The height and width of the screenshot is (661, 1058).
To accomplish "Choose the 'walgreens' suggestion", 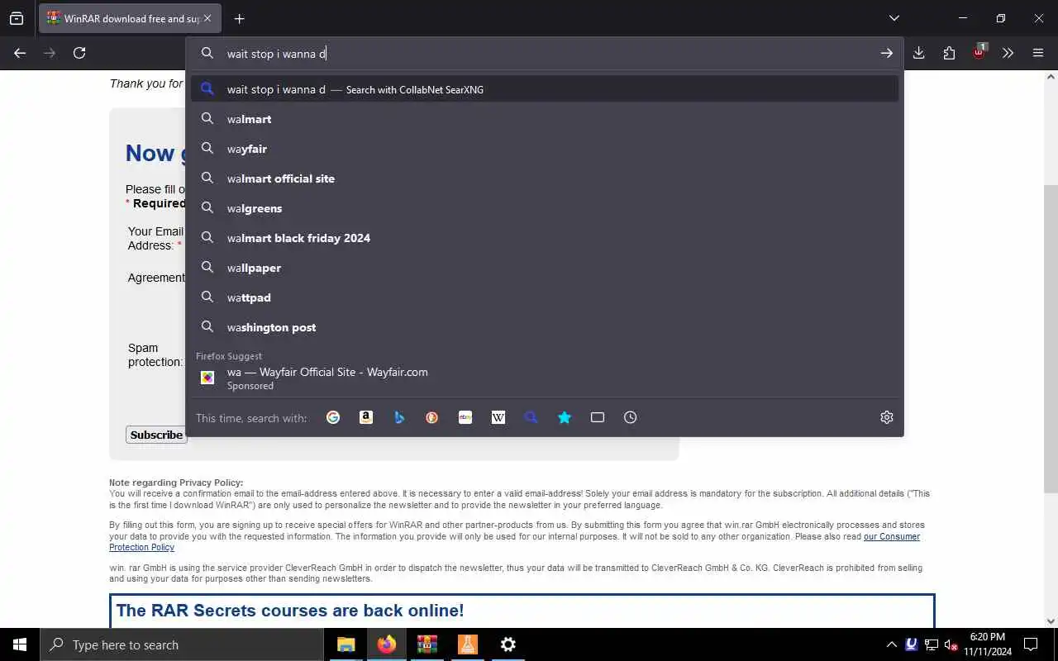I will coord(545,208).
